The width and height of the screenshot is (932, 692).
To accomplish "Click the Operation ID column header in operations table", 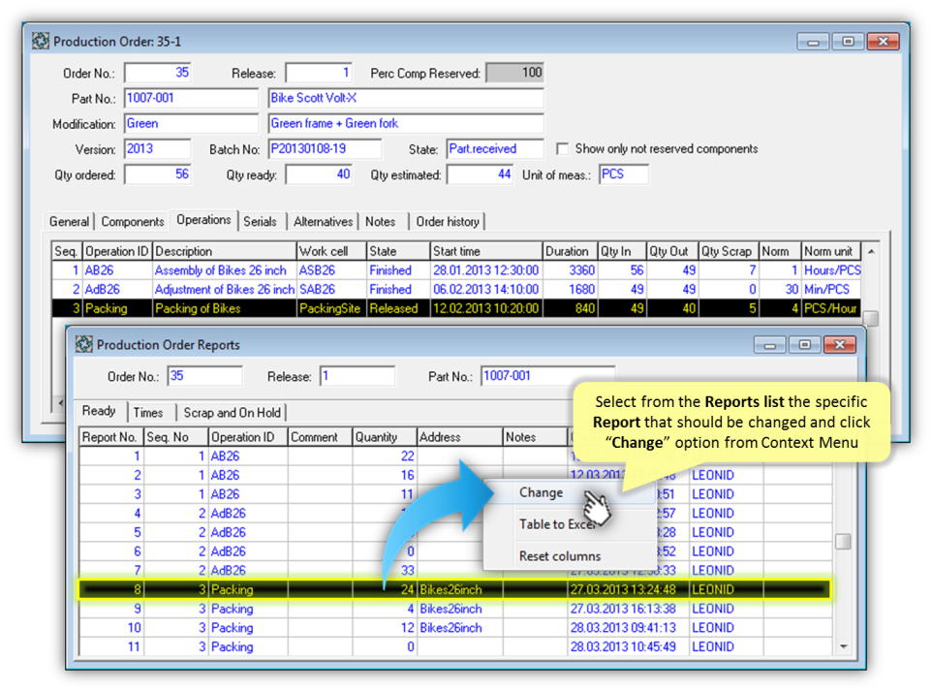I will tap(117, 251).
